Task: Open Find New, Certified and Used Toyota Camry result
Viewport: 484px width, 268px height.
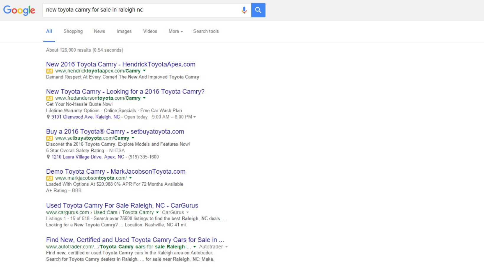Action: pyautogui.click(x=135, y=240)
